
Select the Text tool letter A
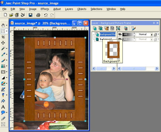3,107
